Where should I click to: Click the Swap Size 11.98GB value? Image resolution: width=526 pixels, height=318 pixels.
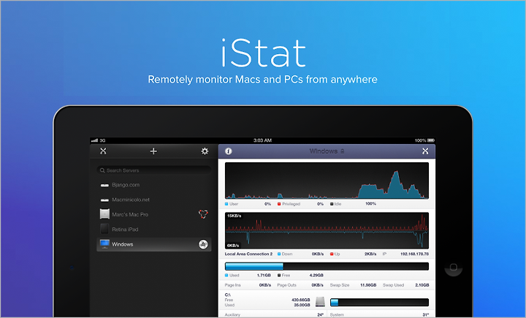[x=368, y=285]
